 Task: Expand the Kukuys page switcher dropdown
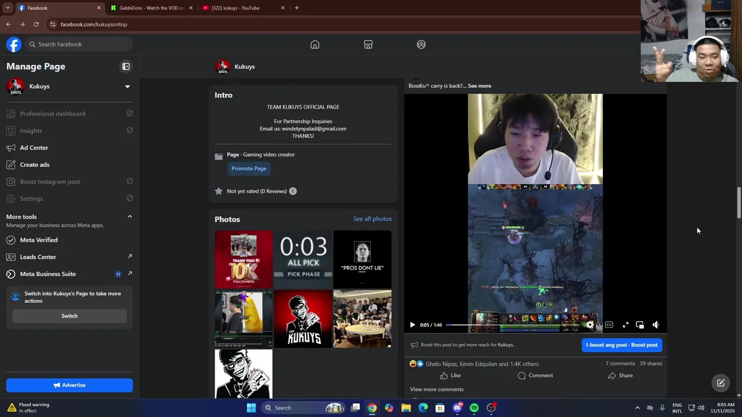[x=128, y=86]
